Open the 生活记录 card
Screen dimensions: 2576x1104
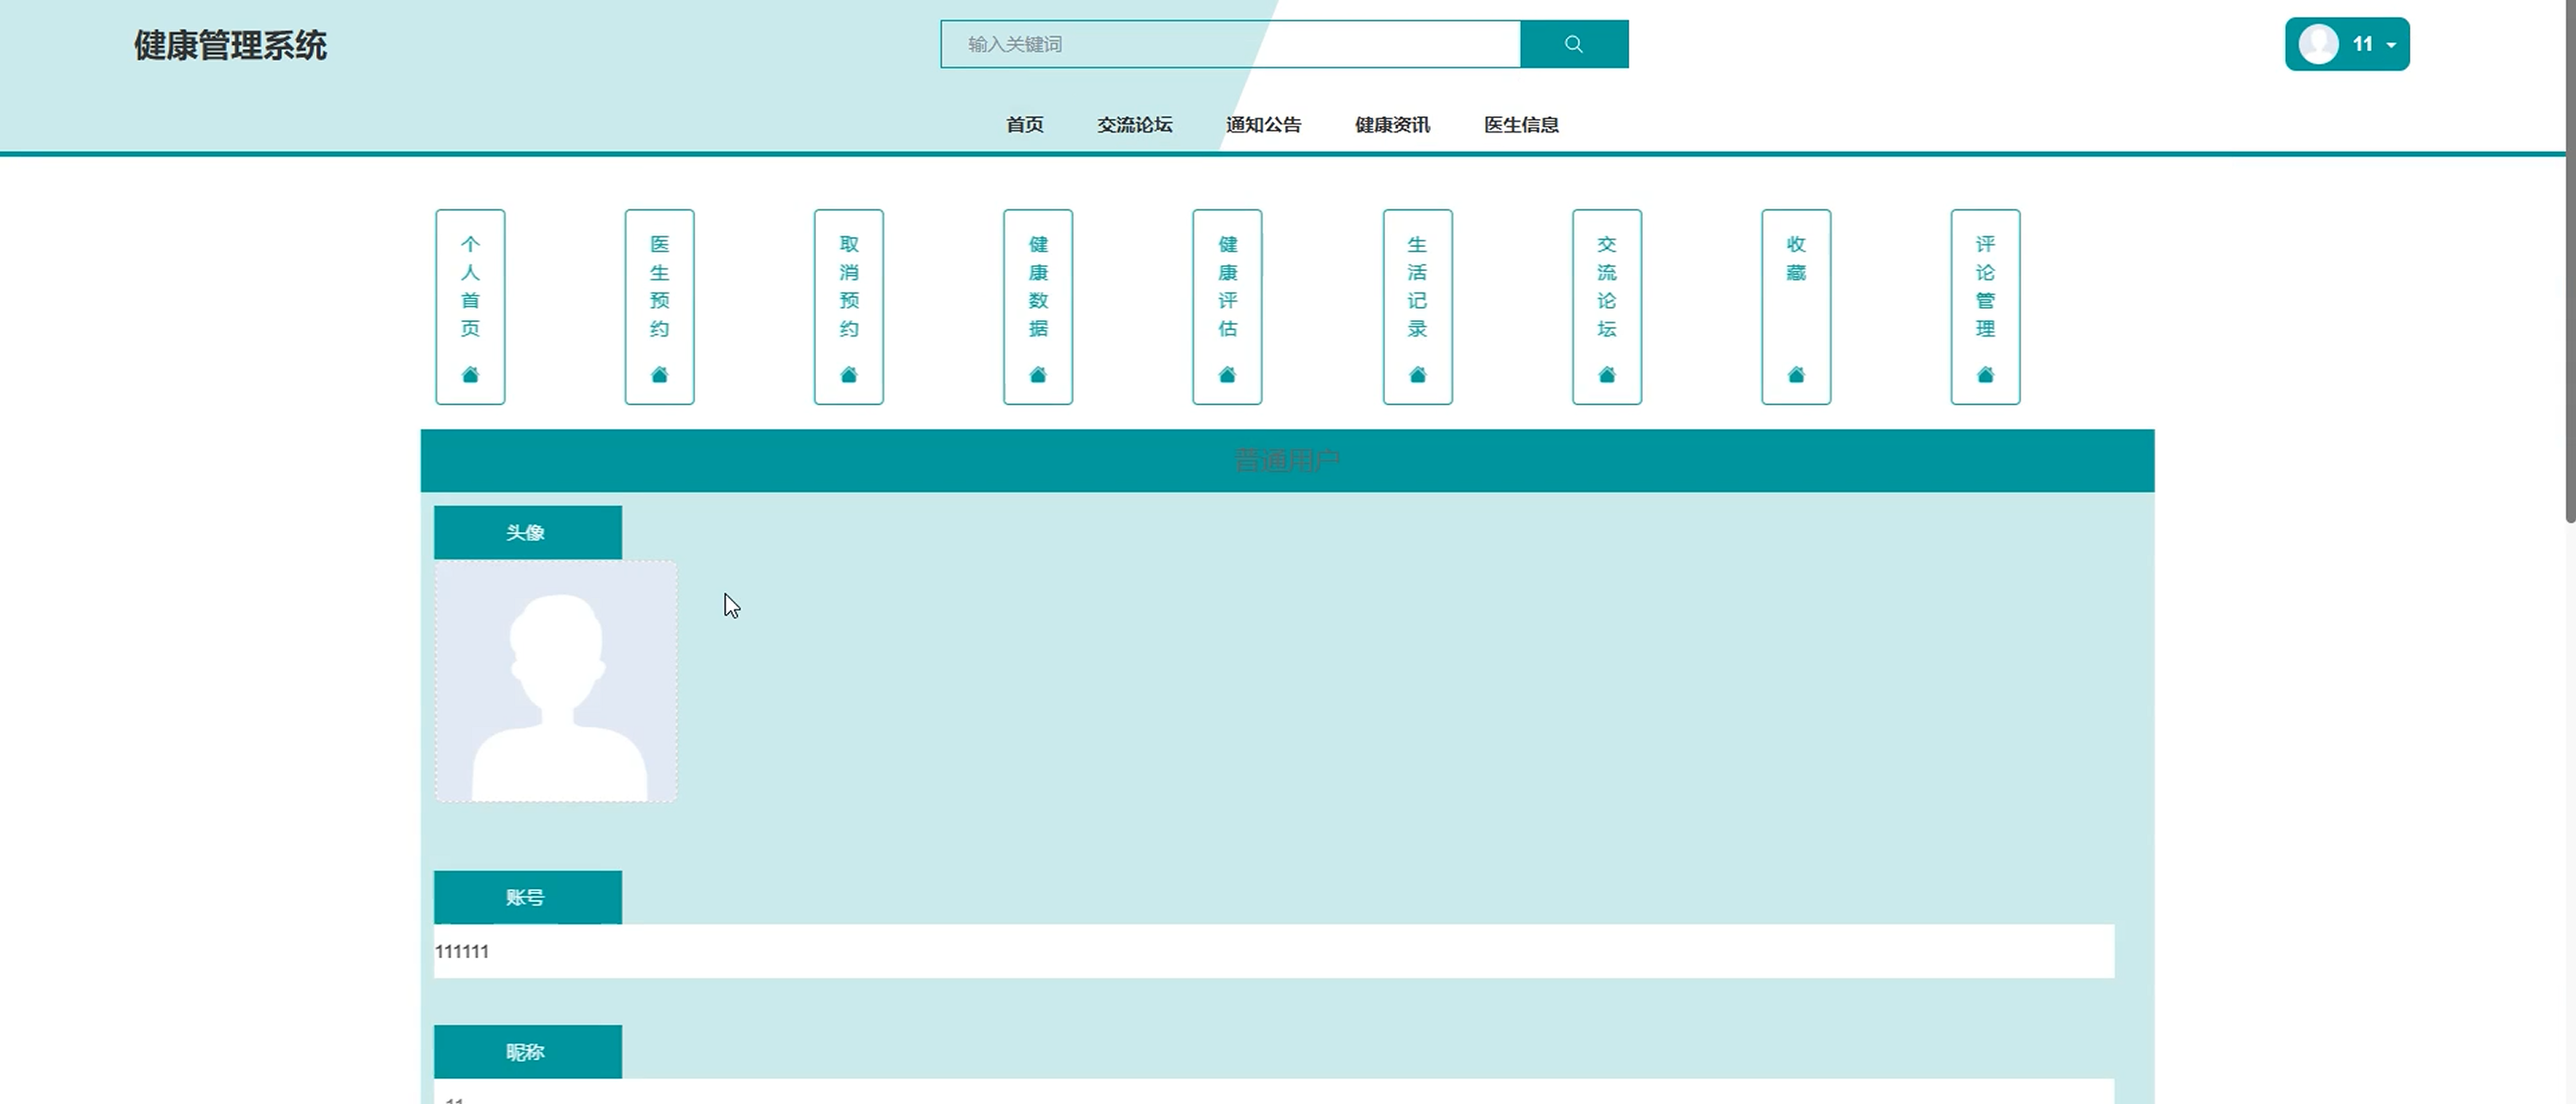[x=1417, y=306]
